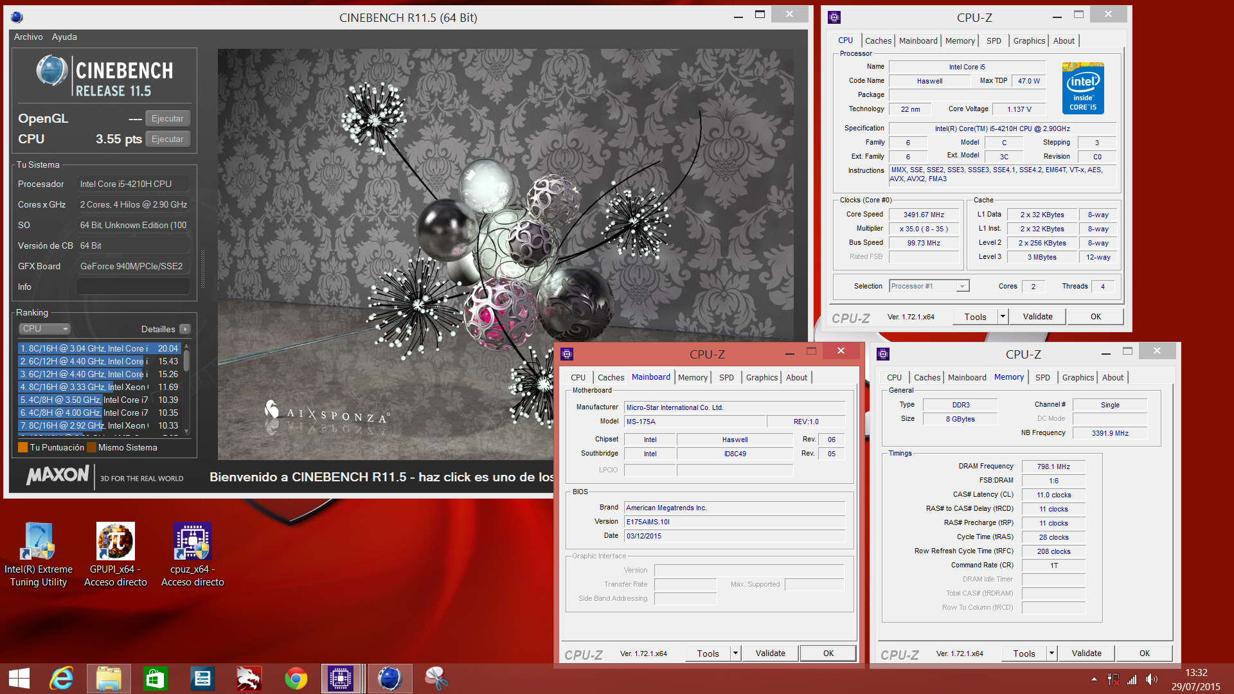
Task: Open Tools dropdown arrow in Mainboard CPU-Z
Action: (735, 653)
